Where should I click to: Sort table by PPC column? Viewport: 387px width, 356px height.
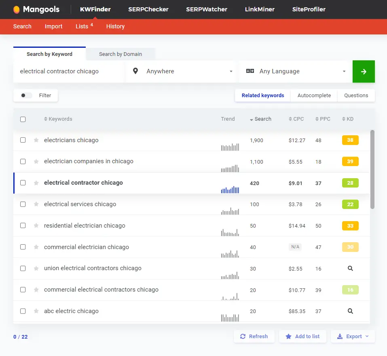pos(323,119)
